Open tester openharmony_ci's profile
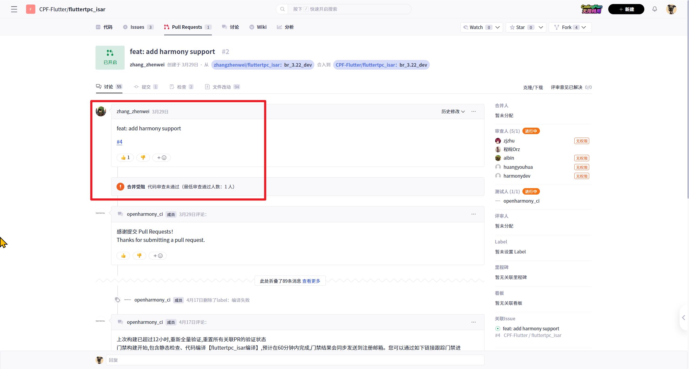 521,201
